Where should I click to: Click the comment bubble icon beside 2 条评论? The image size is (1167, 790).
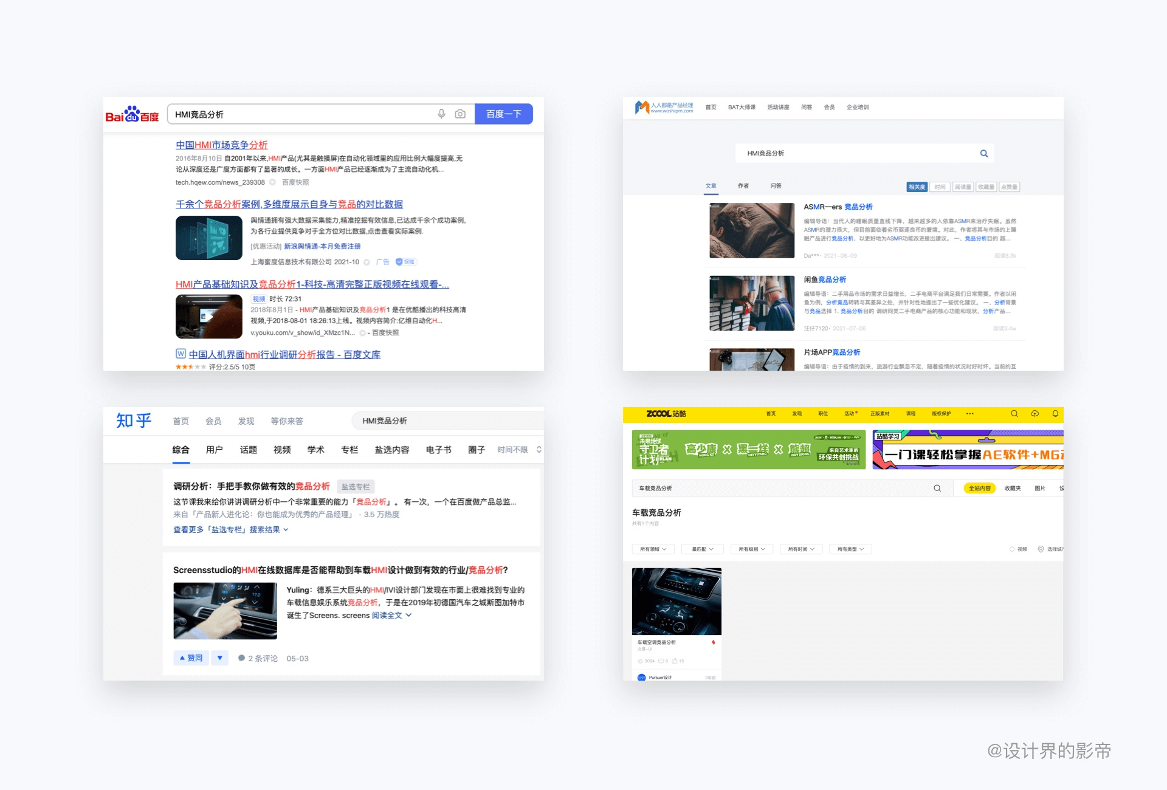(241, 658)
